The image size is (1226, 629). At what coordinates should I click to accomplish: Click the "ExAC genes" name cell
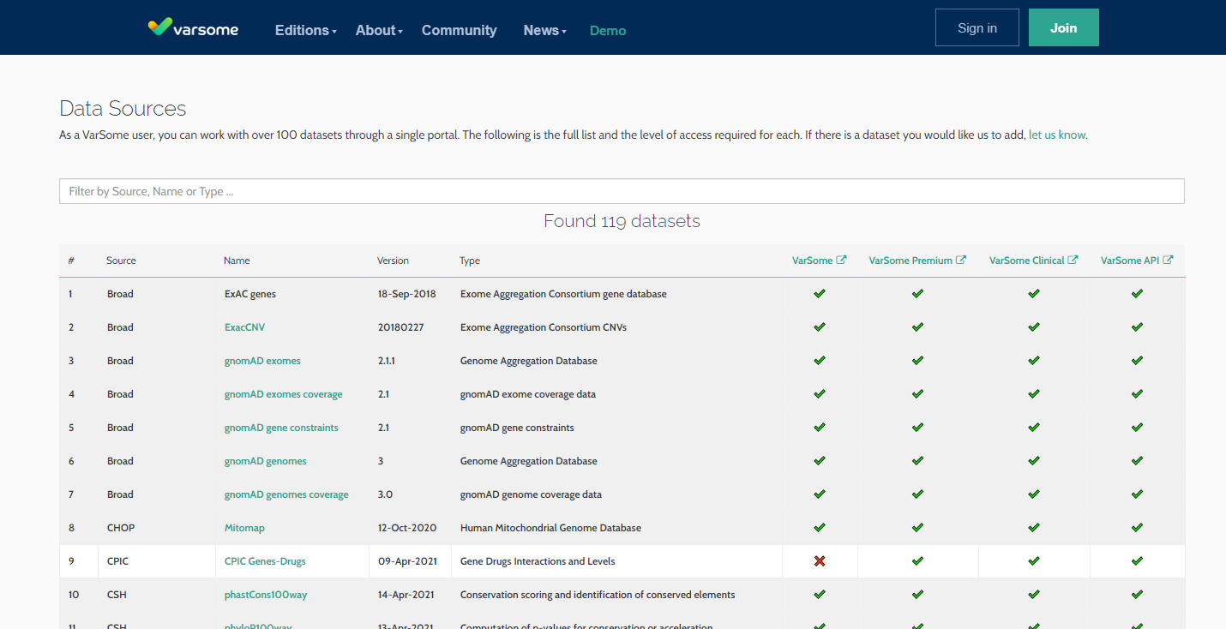250,294
